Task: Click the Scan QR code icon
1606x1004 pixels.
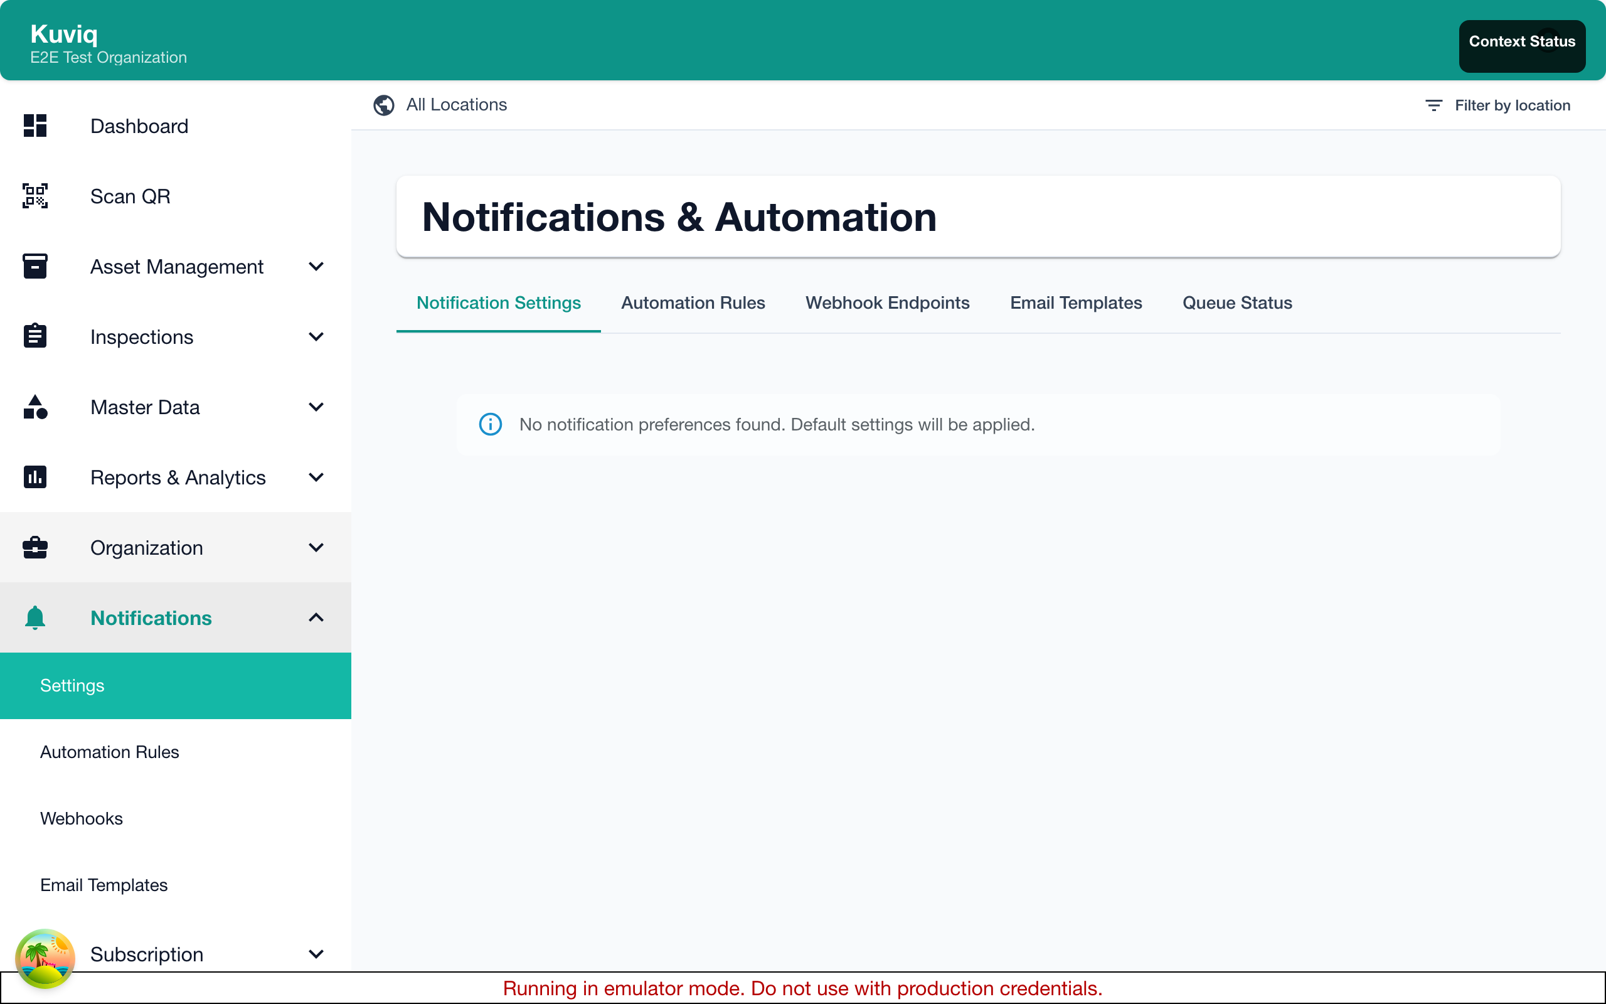Action: [x=35, y=196]
